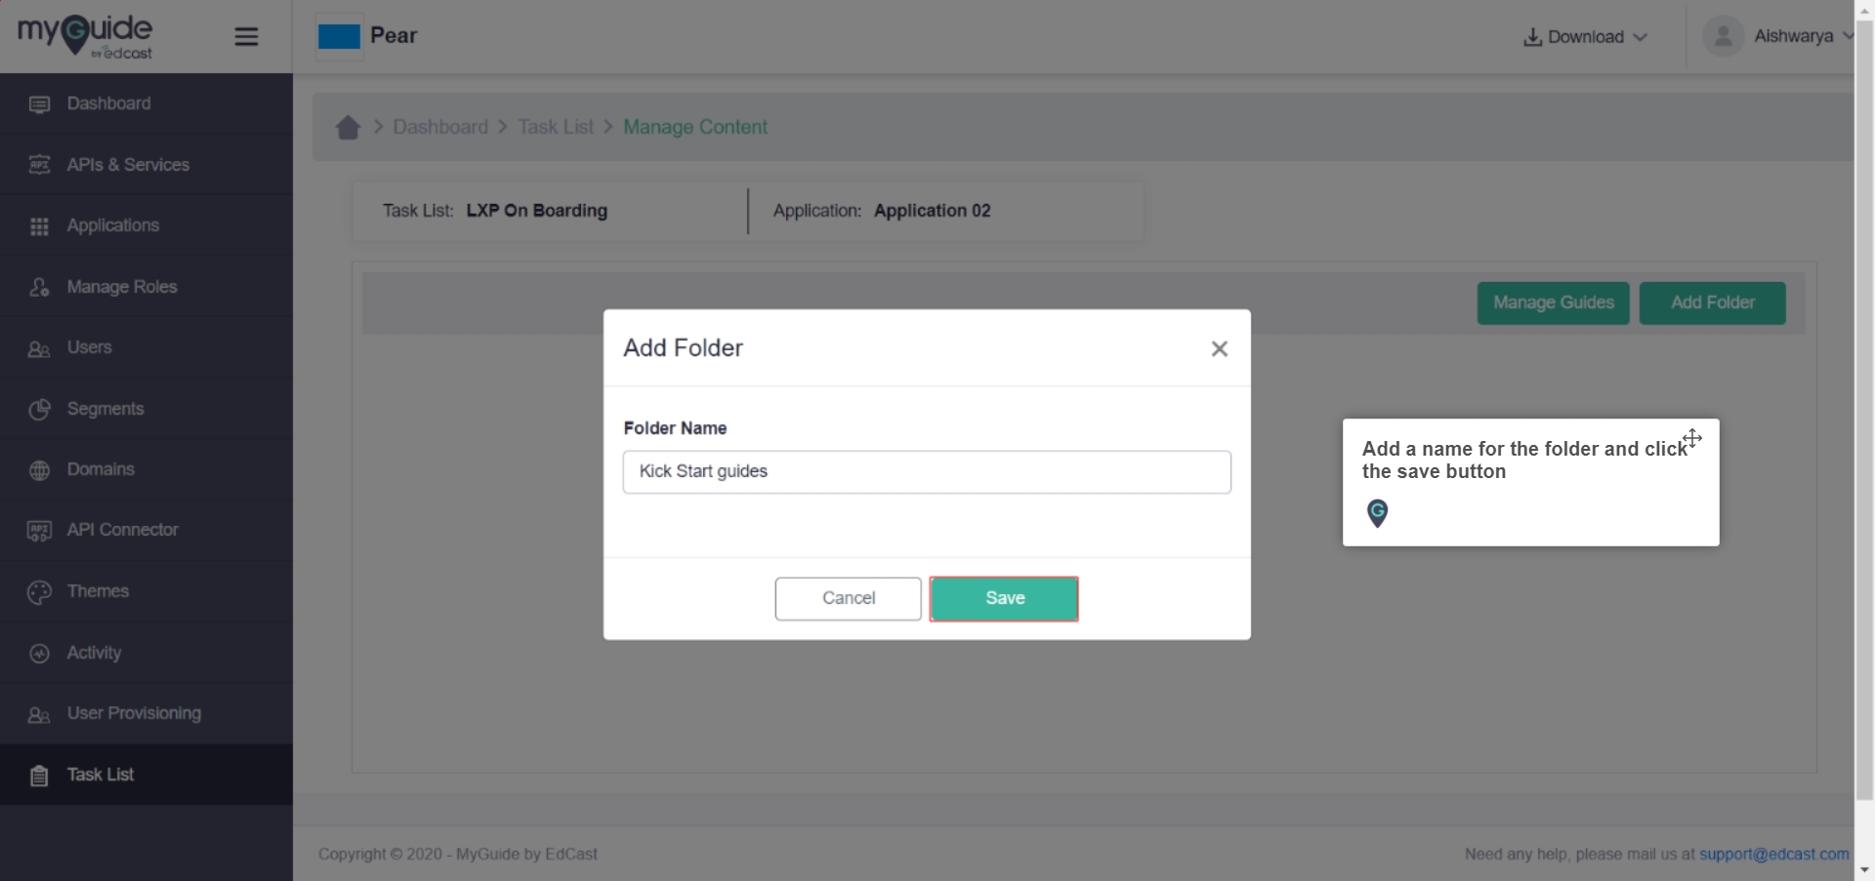Viewport: 1875px width, 881px height.
Task: Click the Themes palette icon
Action: [x=39, y=592]
